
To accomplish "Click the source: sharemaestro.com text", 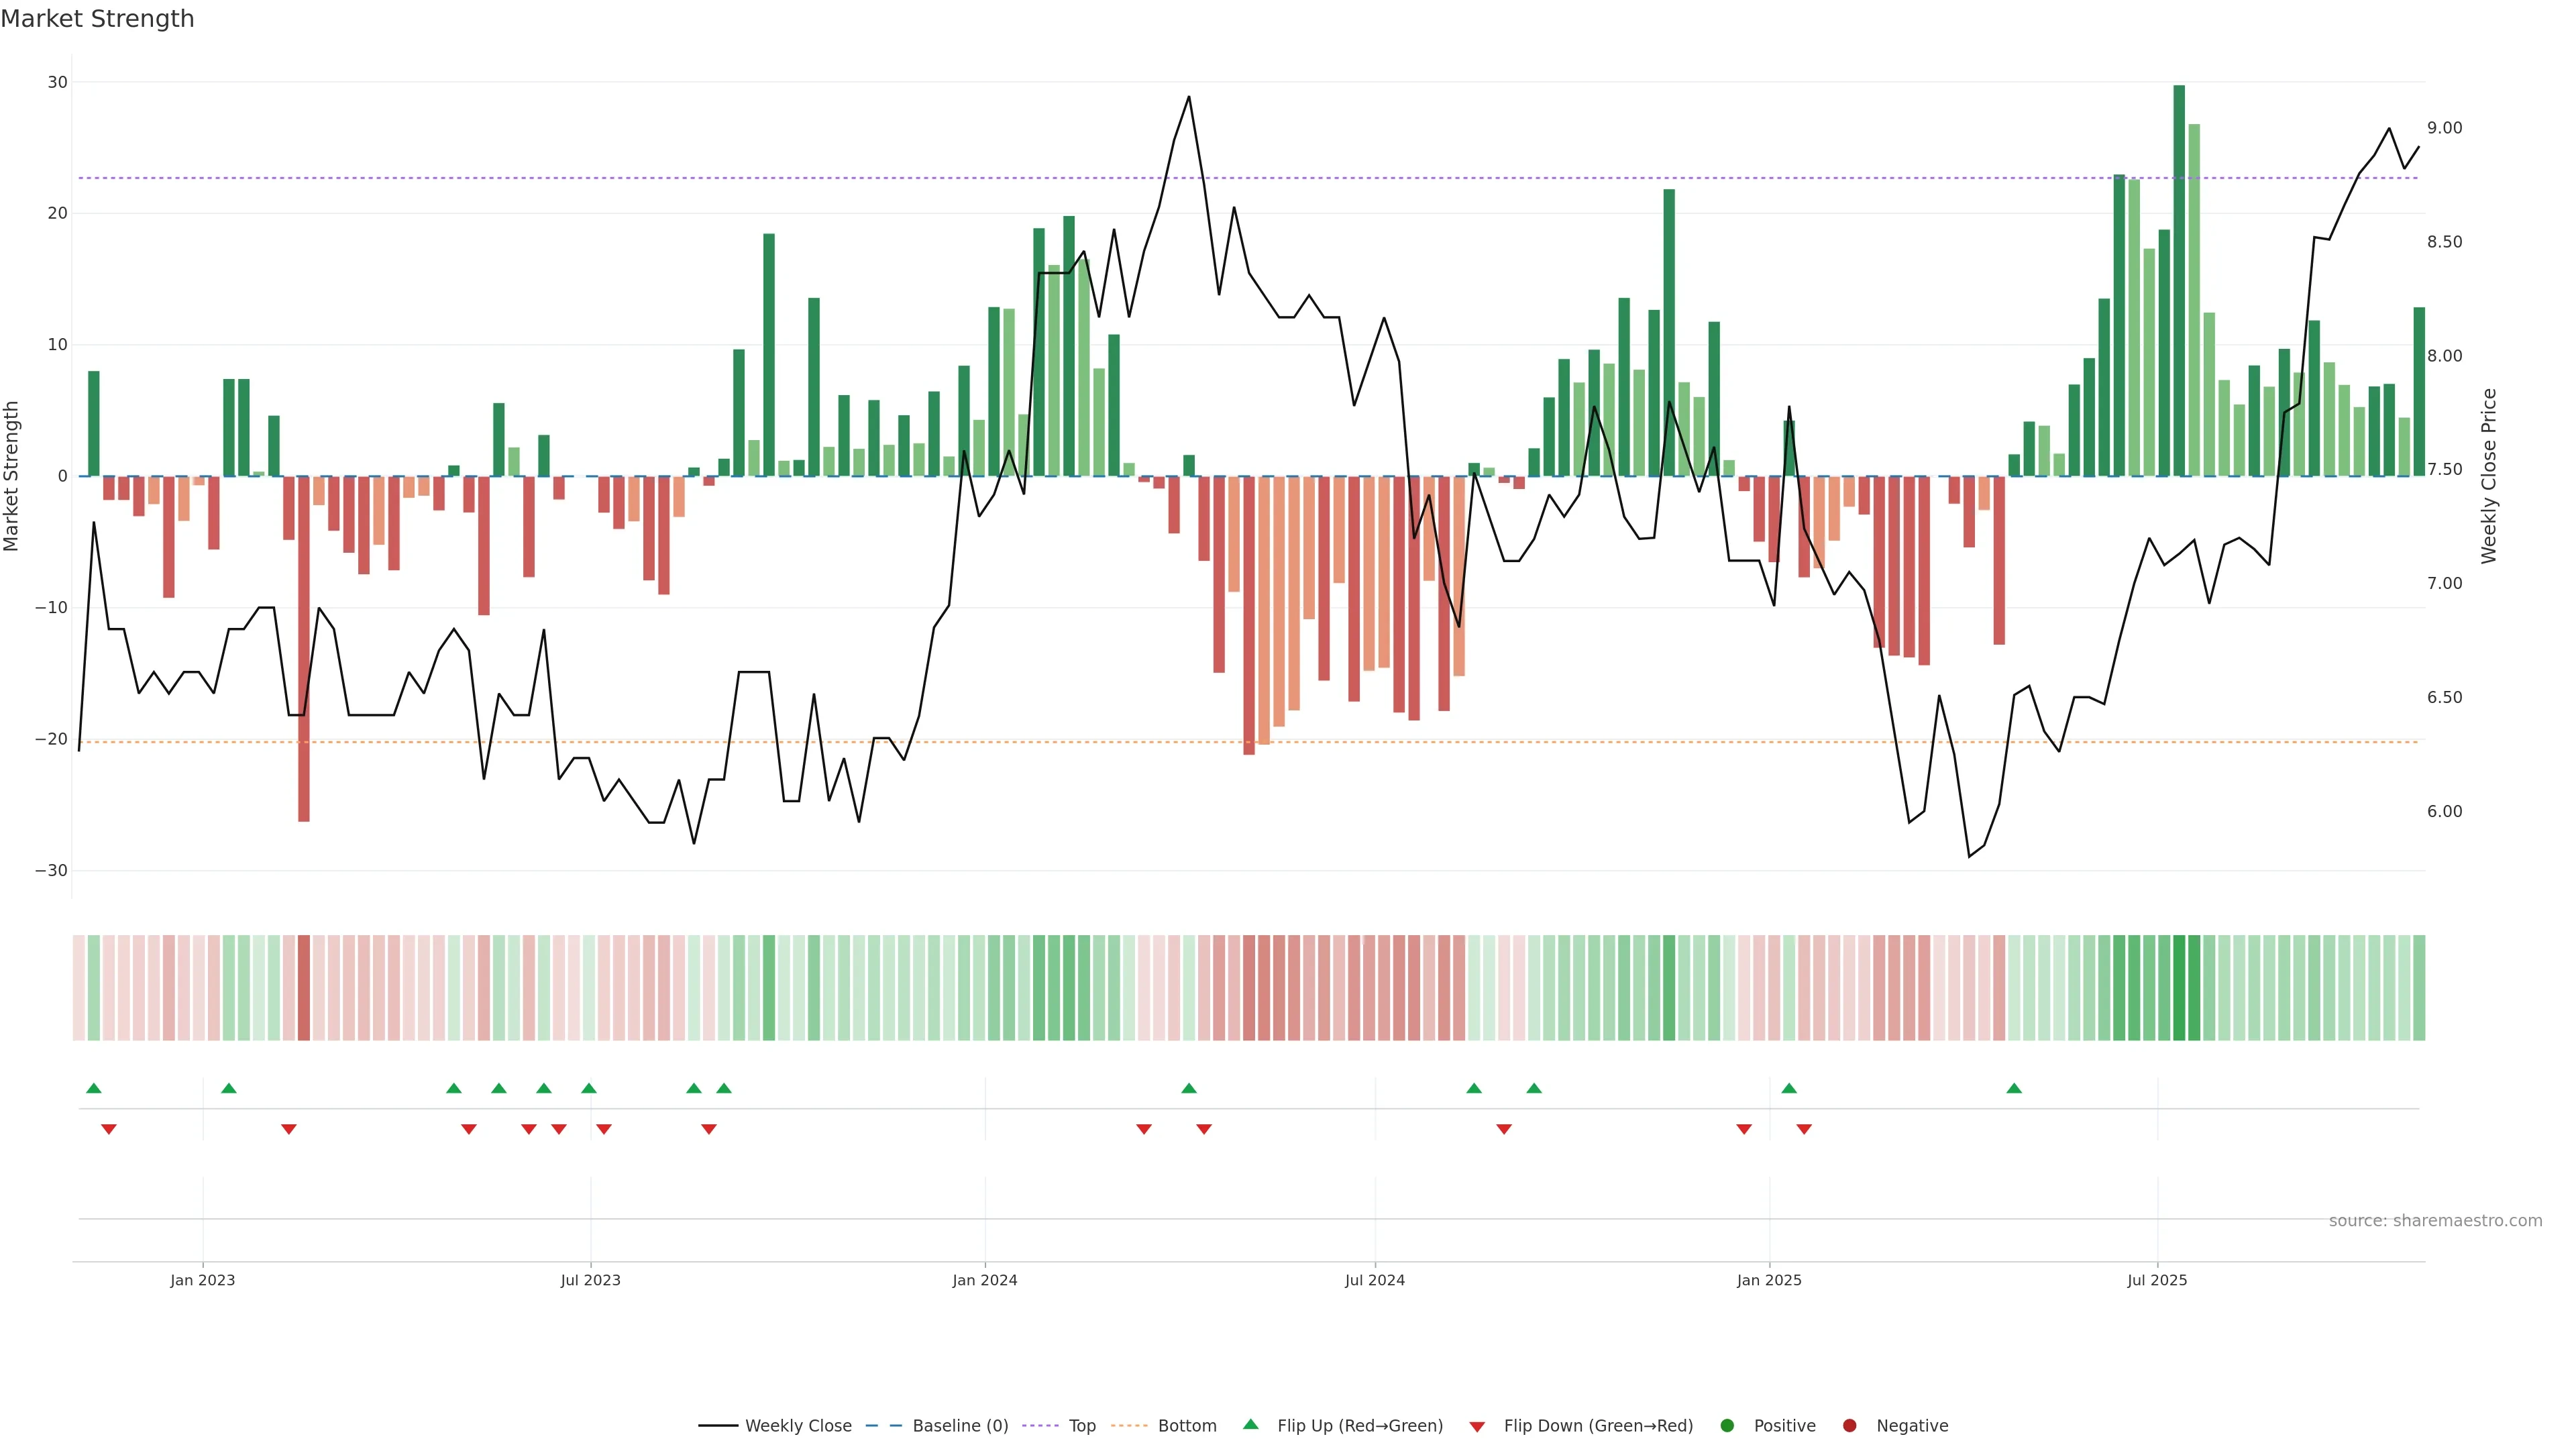I will coord(2435,1221).
